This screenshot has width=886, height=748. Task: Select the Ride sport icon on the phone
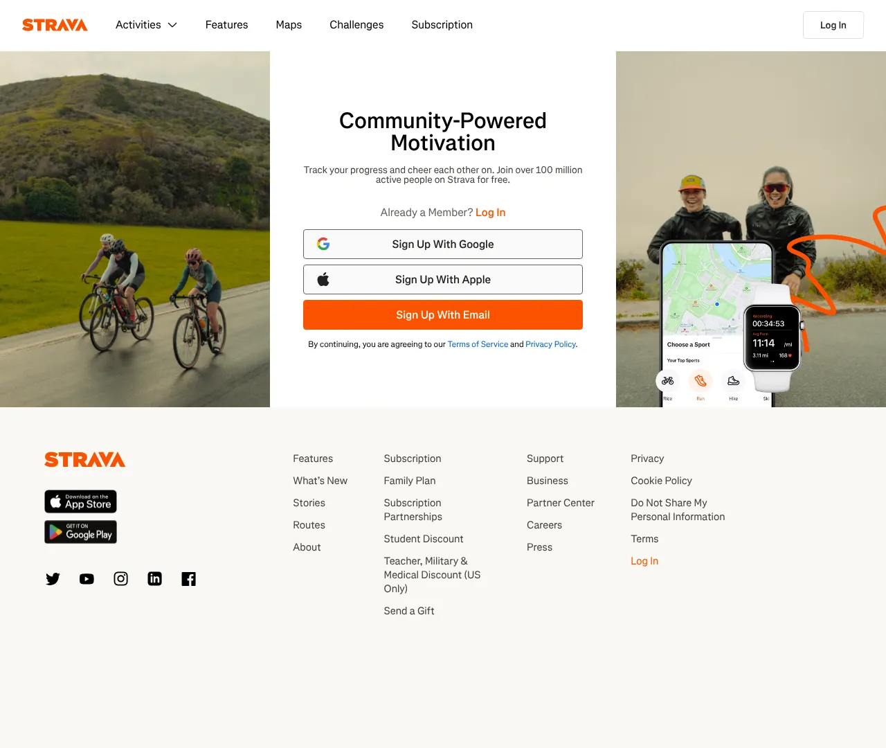[667, 380]
